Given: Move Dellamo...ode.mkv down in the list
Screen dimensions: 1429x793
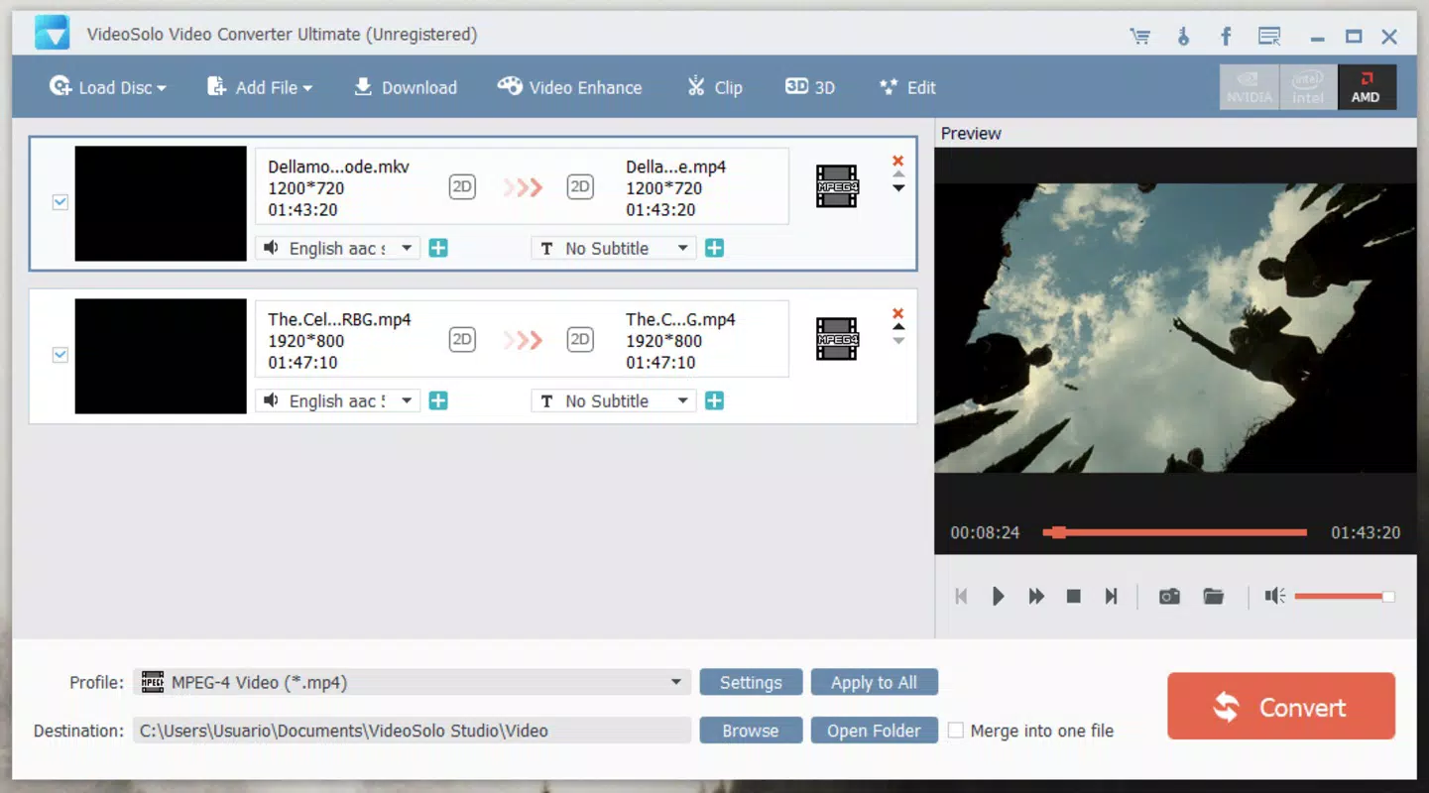Looking at the screenshot, I should click(898, 188).
